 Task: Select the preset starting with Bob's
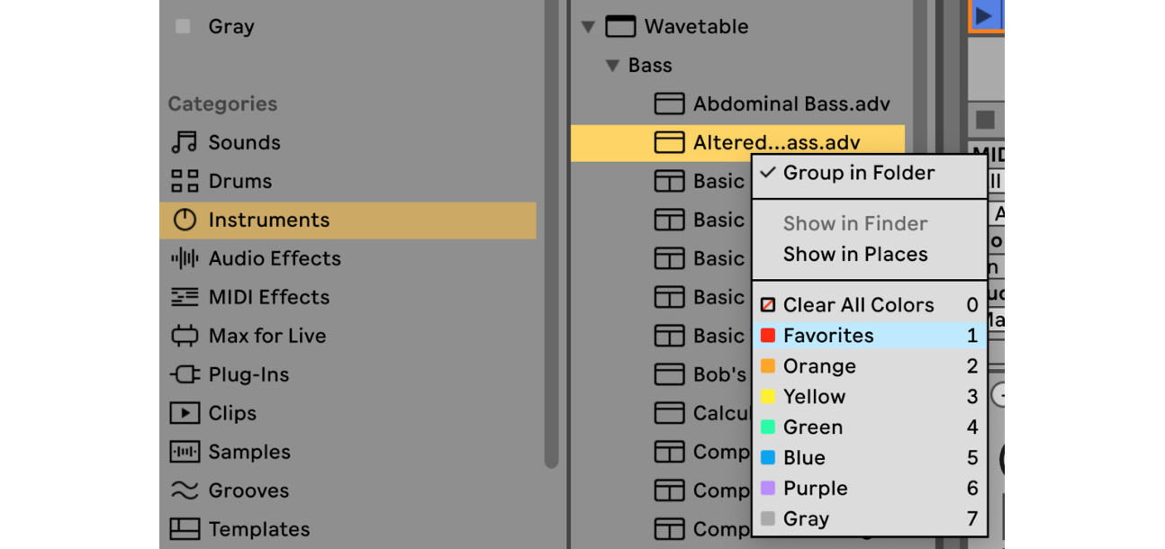click(x=700, y=374)
